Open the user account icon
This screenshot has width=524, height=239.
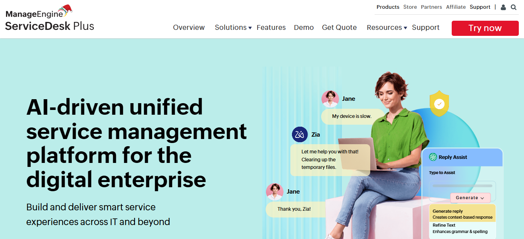(503, 7)
